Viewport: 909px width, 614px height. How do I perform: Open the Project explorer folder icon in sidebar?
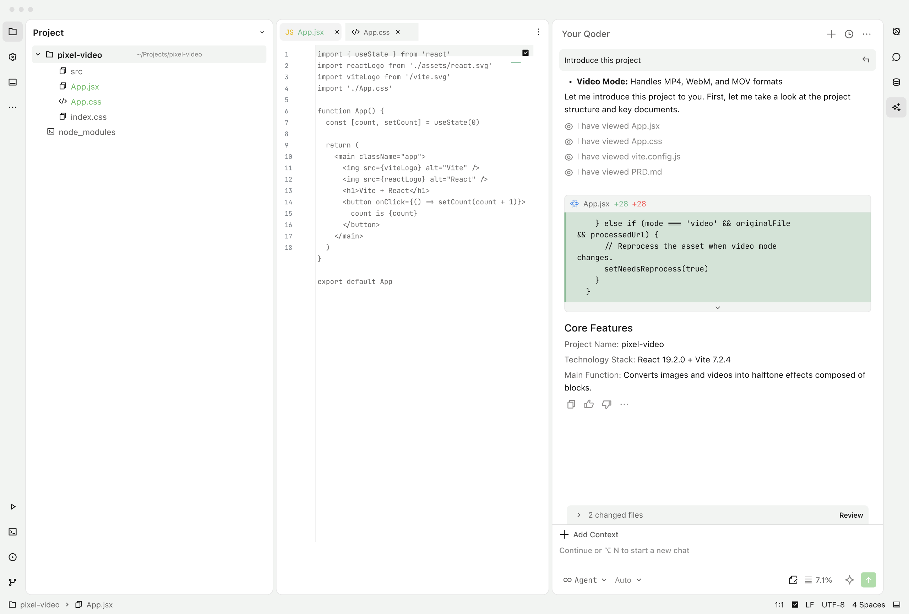click(12, 32)
